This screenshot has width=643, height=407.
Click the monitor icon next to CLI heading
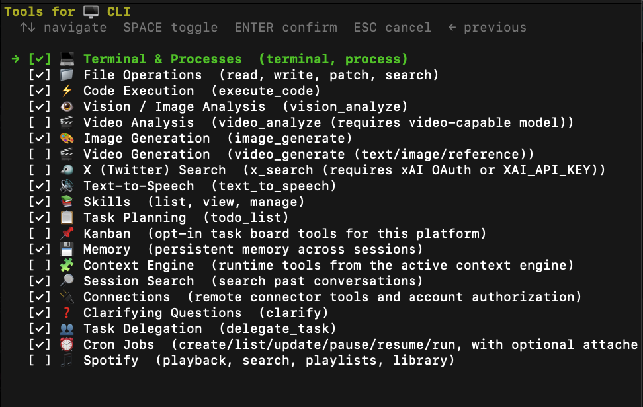91,11
